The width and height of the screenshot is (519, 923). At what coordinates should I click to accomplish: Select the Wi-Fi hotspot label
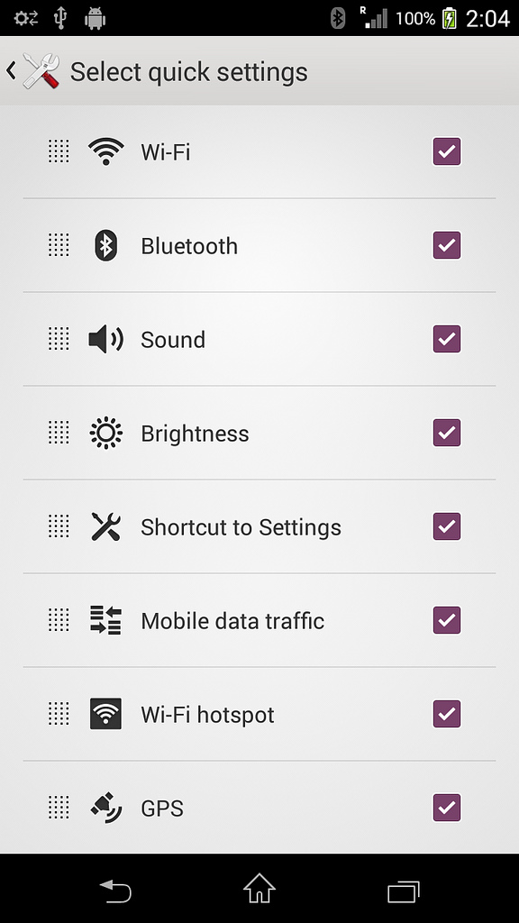208,715
